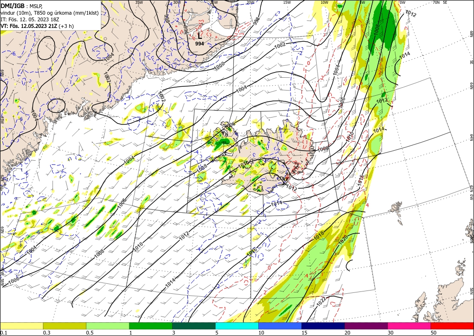Viewport: 474px width, 336px height.
Task: Click the '1020' isobar label
Action: (x=343, y=240)
